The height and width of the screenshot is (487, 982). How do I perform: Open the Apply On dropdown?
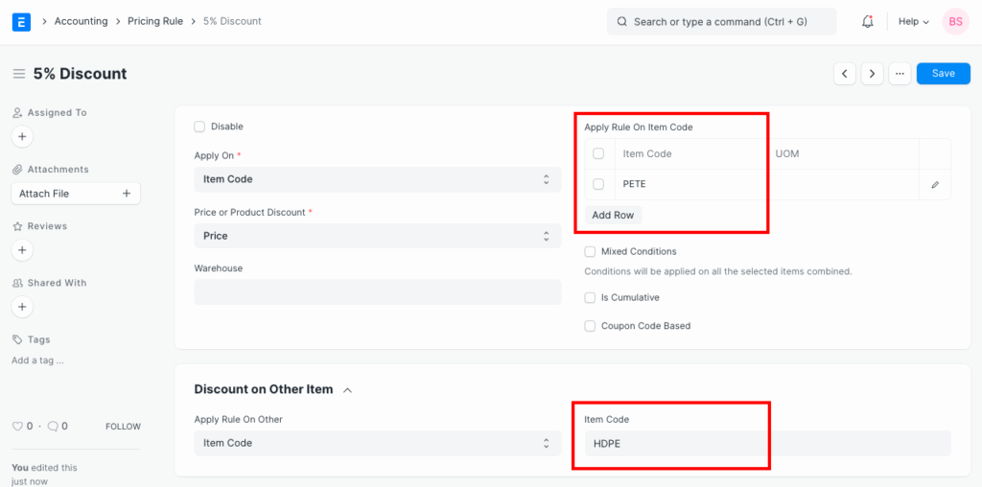point(377,179)
